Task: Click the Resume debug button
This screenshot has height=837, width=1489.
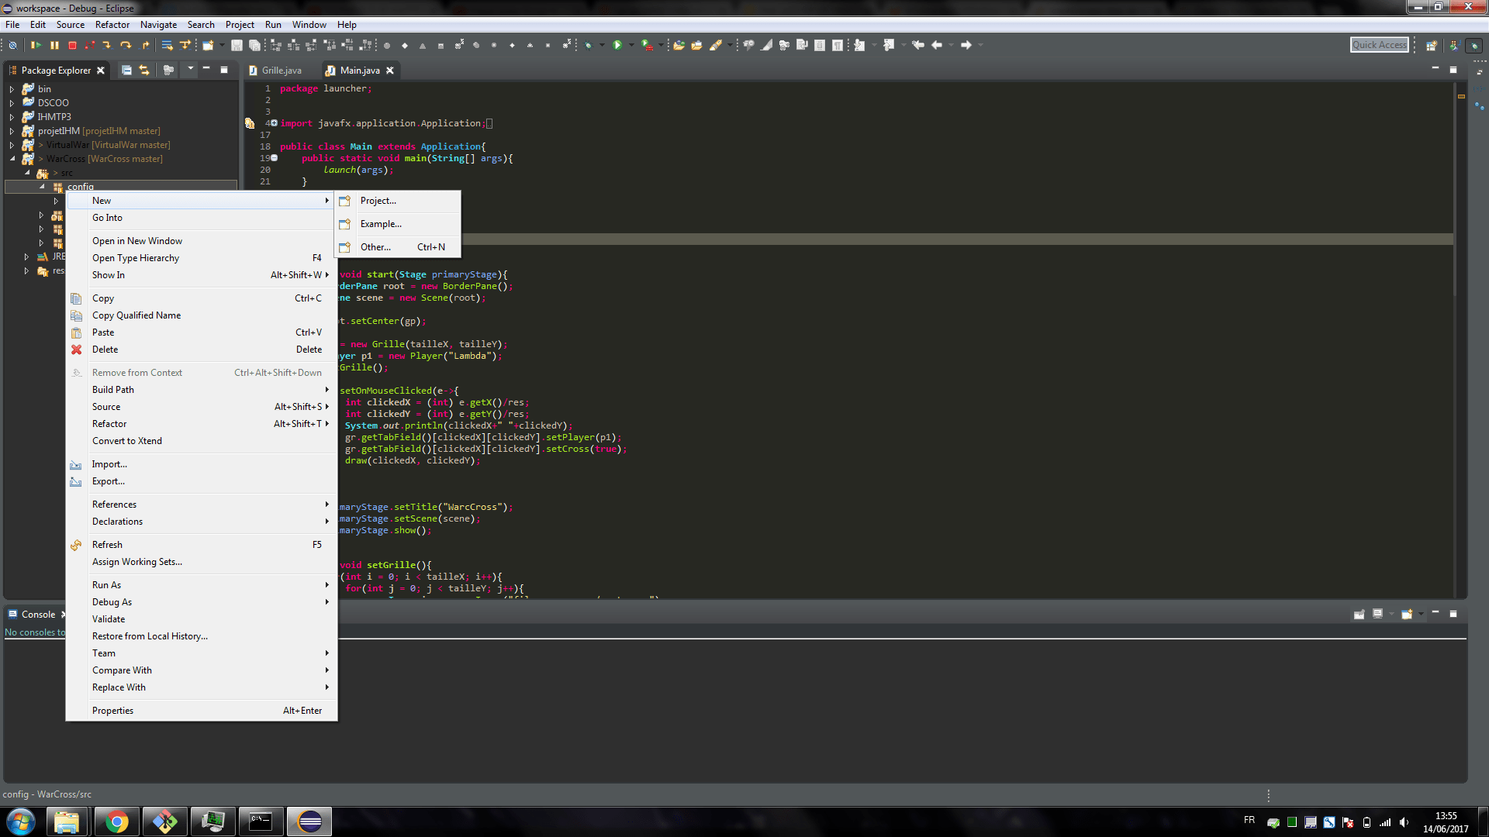Action: tap(36, 45)
